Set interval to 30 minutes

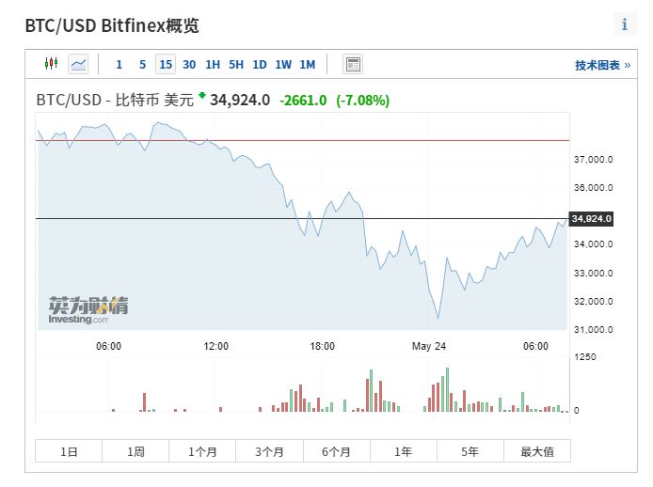189,64
